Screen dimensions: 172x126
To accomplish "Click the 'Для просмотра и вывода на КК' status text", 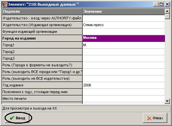I will pos(30,108).
